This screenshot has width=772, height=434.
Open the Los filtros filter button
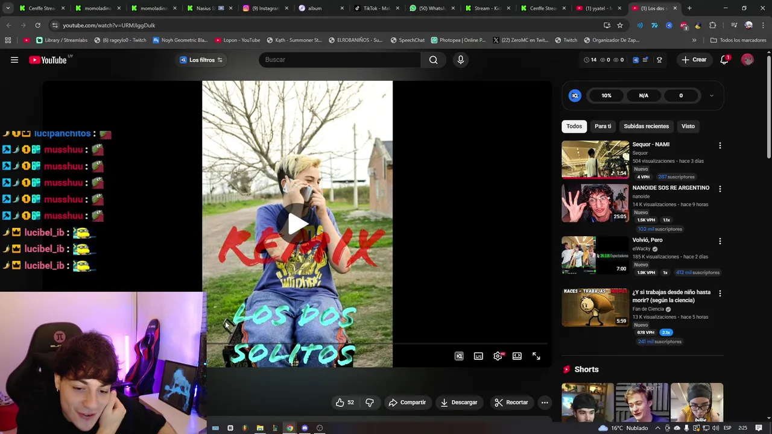click(201, 60)
